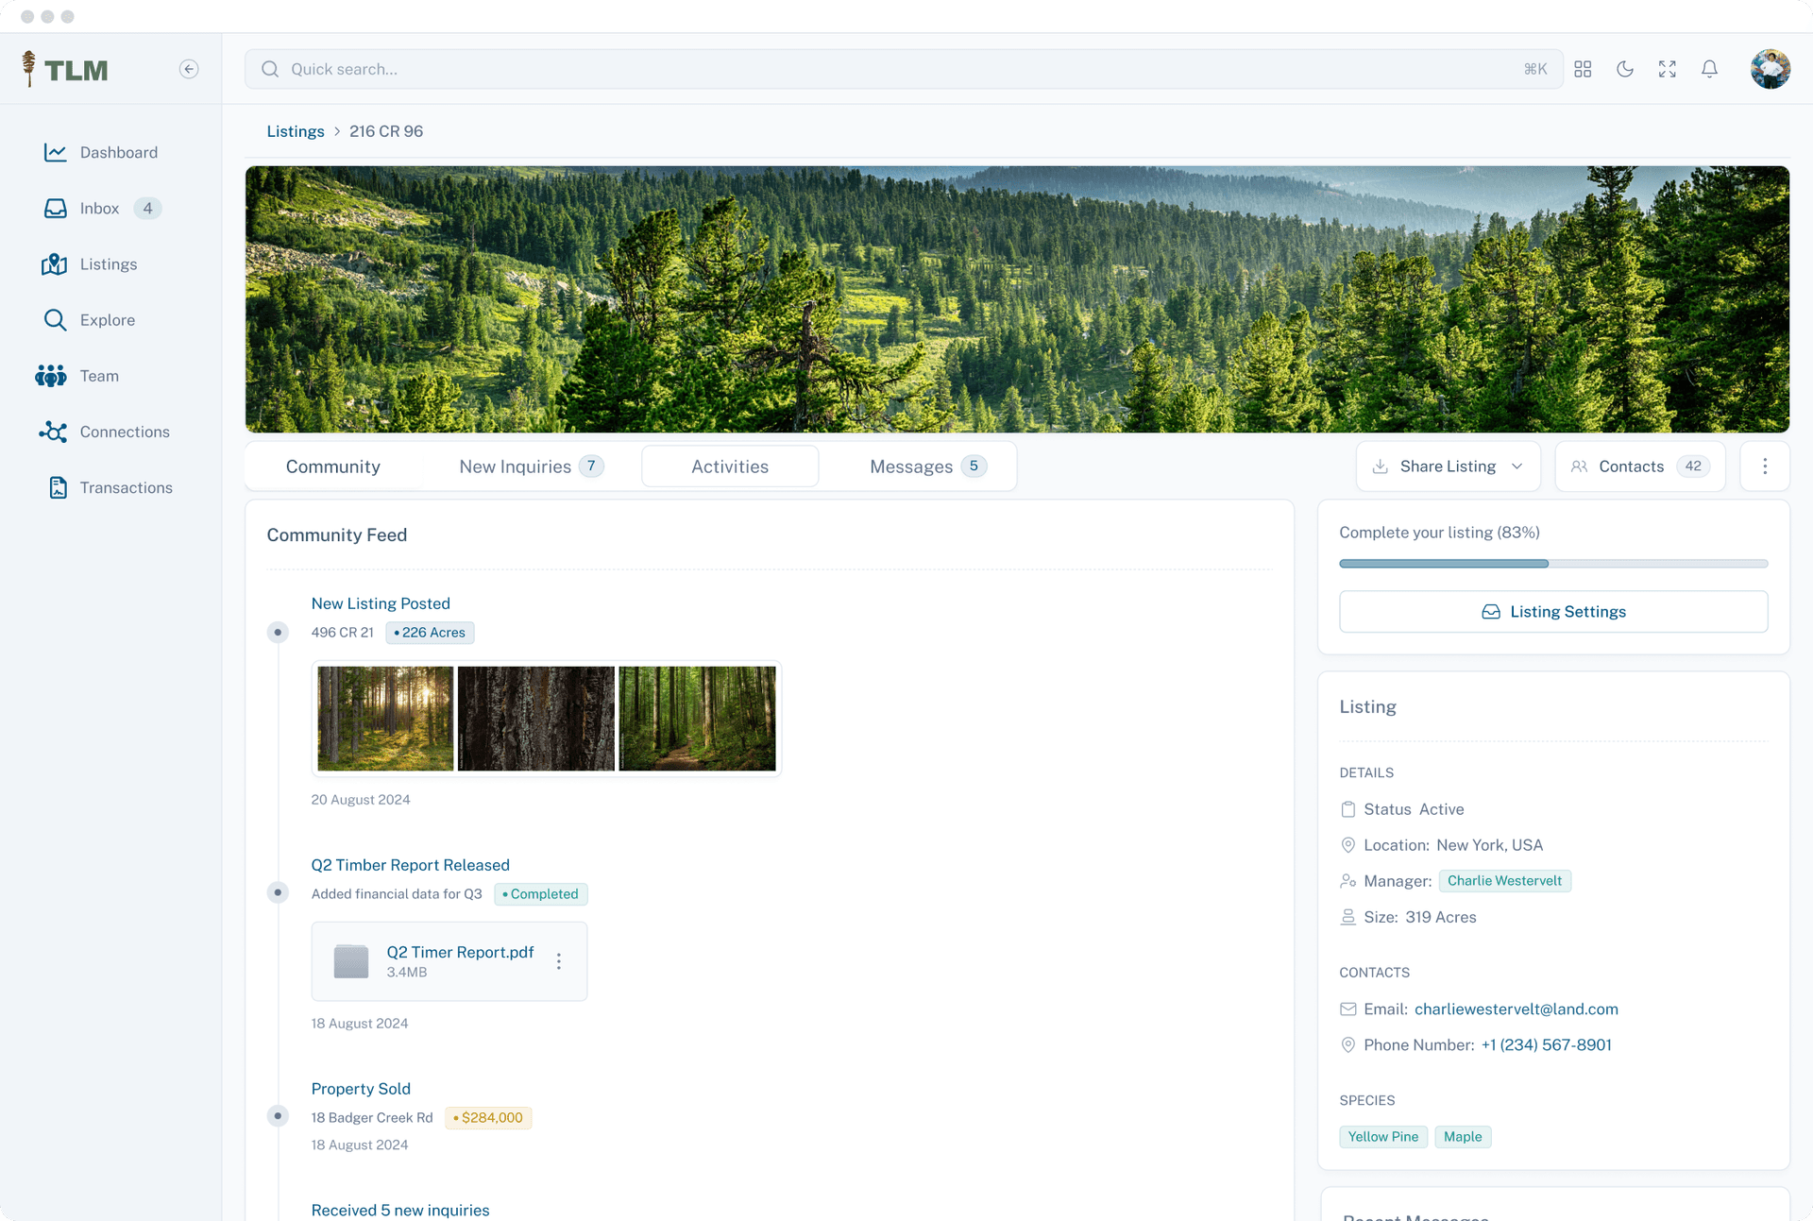Open the Q2 Timer Report.pdf options menu
This screenshot has width=1813, height=1221.
tap(559, 961)
